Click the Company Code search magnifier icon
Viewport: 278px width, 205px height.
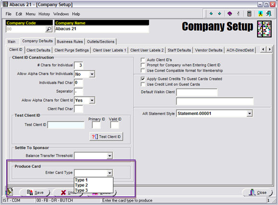[49, 29]
